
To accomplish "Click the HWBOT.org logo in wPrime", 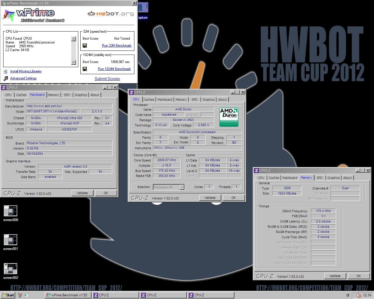I will tap(111, 13).
